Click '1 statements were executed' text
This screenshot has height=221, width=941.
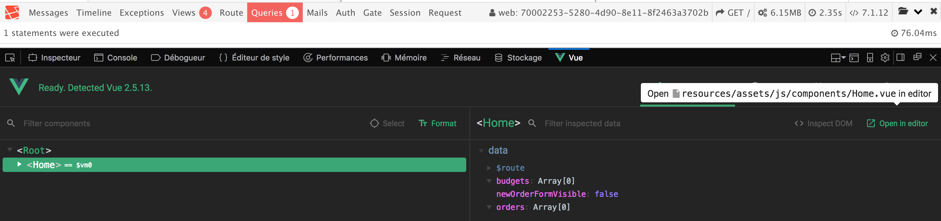click(61, 33)
